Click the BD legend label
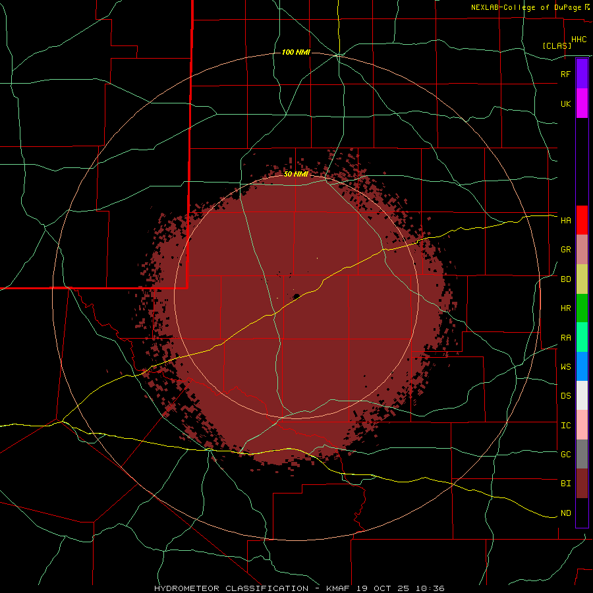 point(565,279)
